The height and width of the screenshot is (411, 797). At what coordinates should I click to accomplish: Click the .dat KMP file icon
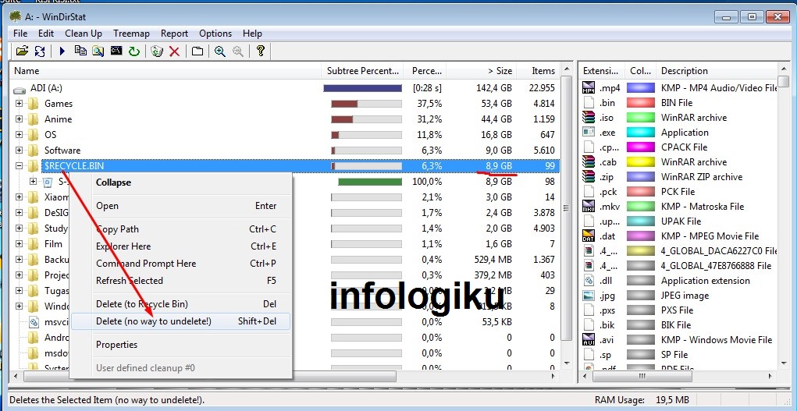point(589,236)
